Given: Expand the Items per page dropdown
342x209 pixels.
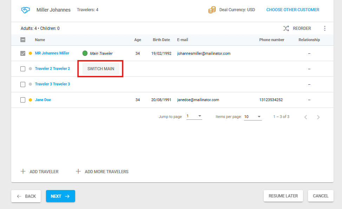Looking at the screenshot, I should click(x=253, y=117).
